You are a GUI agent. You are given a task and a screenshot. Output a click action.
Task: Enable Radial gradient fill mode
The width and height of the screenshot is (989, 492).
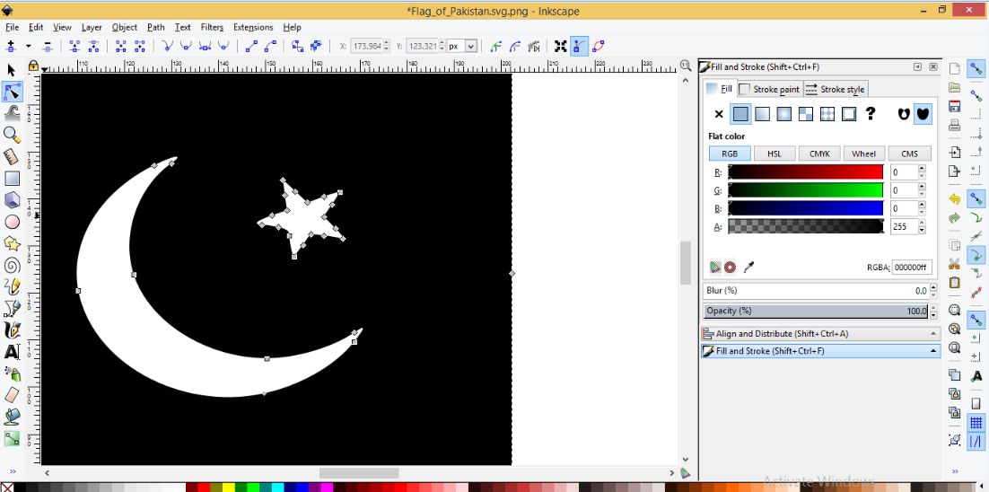[784, 114]
